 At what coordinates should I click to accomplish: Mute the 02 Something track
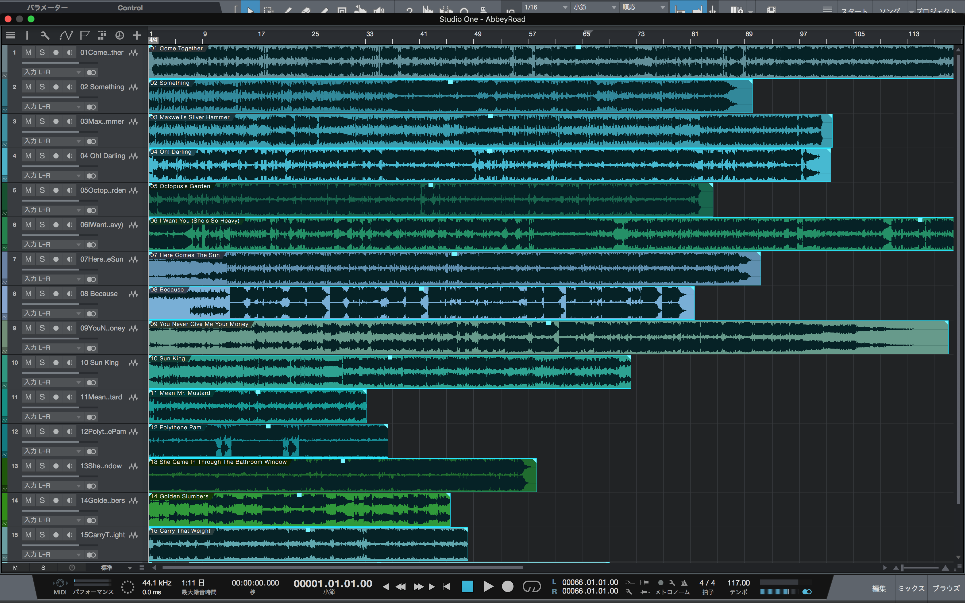[x=28, y=87]
